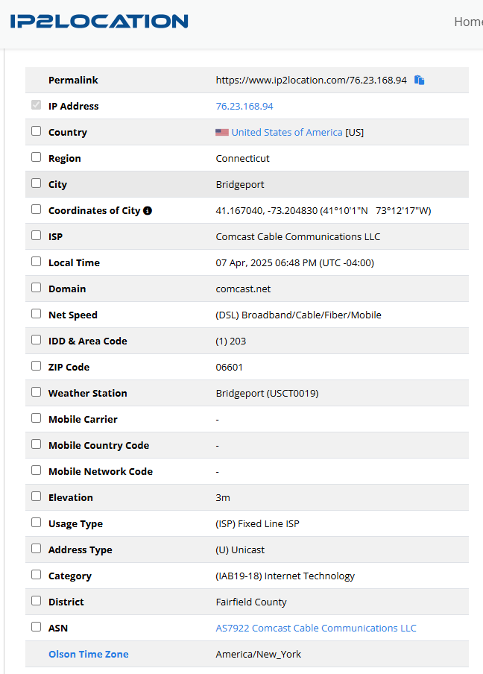
Task: Toggle the Usage Type checkbox
Action: [x=36, y=523]
